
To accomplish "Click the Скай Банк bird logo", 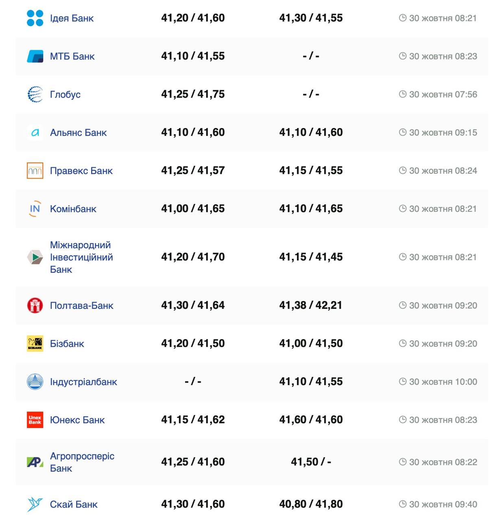I will tap(35, 504).
